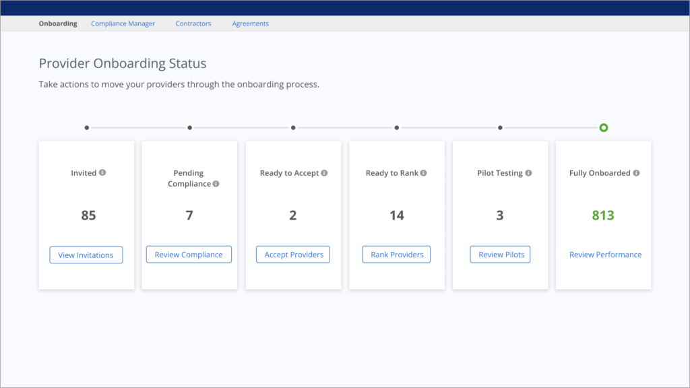690x388 pixels.
Task: Click the Fully Onboarded info icon
Action: (x=636, y=173)
